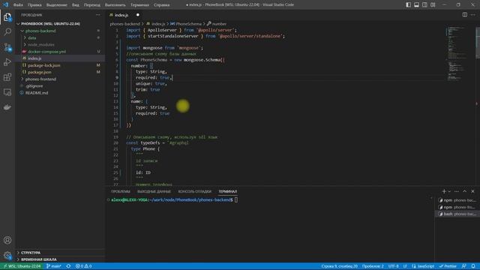Screen dimensions: 480x270
Task: Open the Accounts menu icon
Action: (x=7, y=240)
